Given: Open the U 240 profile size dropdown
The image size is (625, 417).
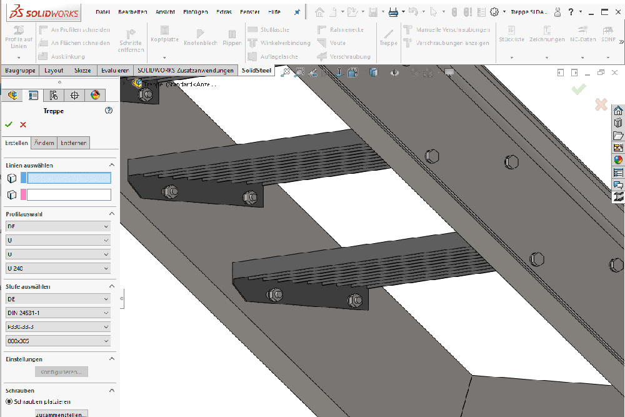Looking at the screenshot, I should tap(57, 268).
